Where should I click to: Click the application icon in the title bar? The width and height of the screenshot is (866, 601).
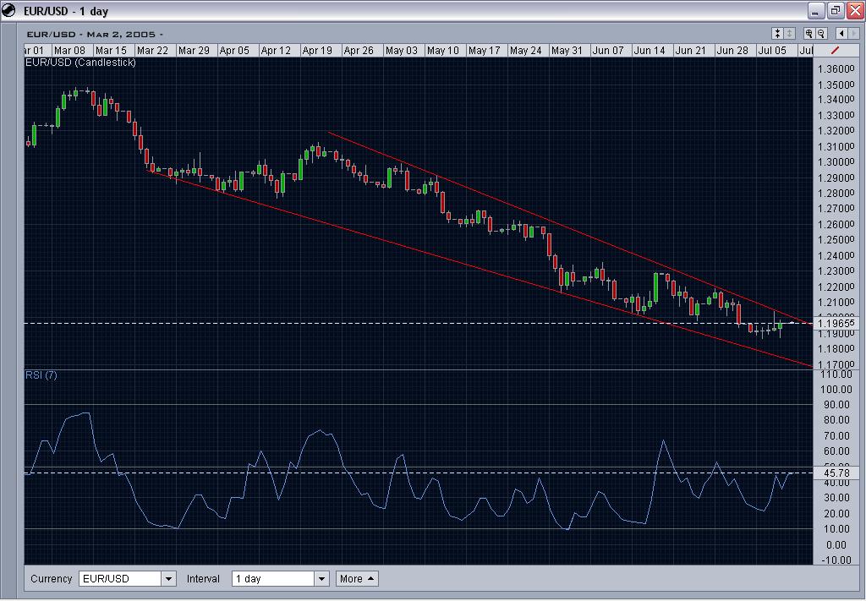9,10
